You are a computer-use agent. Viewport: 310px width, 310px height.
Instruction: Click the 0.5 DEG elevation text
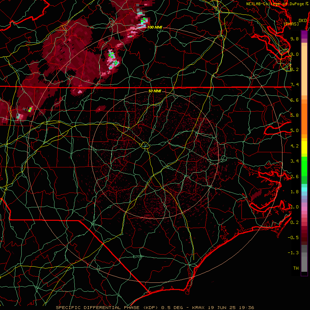click(x=172, y=308)
